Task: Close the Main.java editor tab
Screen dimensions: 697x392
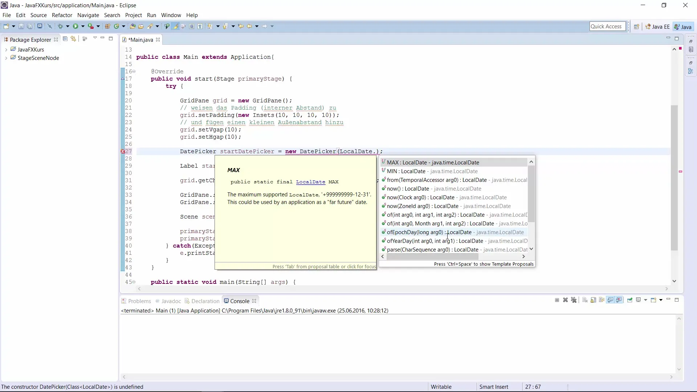Action: pos(158,40)
